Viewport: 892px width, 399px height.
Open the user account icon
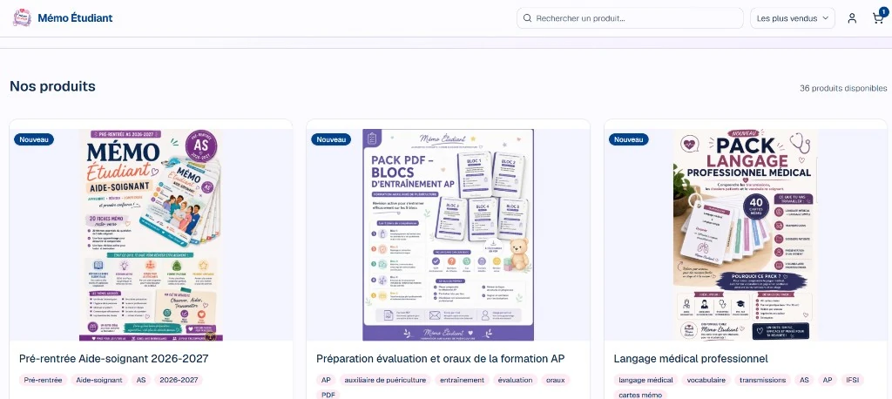(852, 18)
